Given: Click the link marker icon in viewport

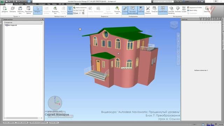Looking at the screenshot, I should coord(80,29).
